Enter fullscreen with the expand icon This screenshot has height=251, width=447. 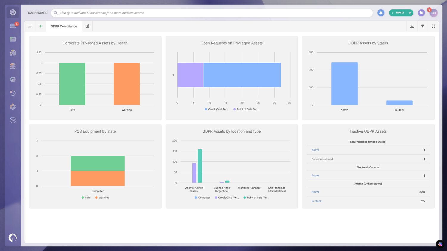point(433,26)
